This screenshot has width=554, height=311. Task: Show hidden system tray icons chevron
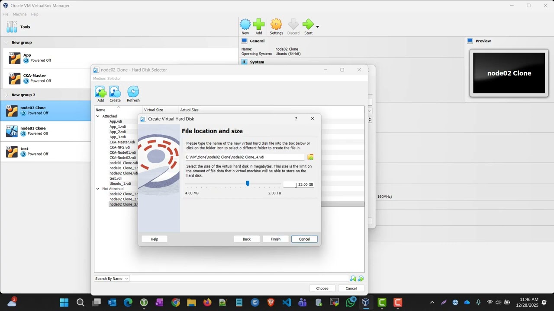pyautogui.click(x=432, y=302)
